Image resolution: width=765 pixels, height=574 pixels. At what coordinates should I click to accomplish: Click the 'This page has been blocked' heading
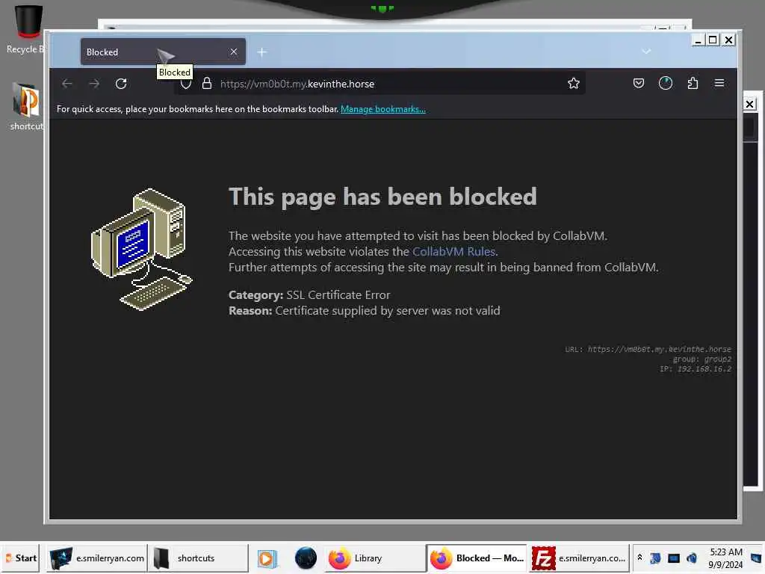tap(383, 197)
